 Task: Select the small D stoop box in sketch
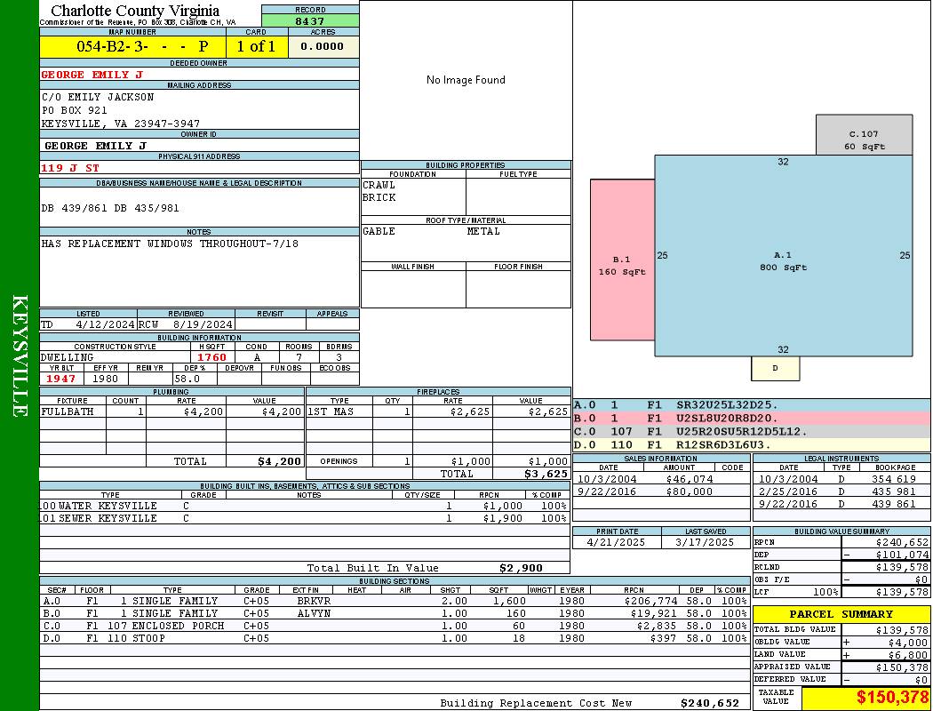tap(775, 368)
